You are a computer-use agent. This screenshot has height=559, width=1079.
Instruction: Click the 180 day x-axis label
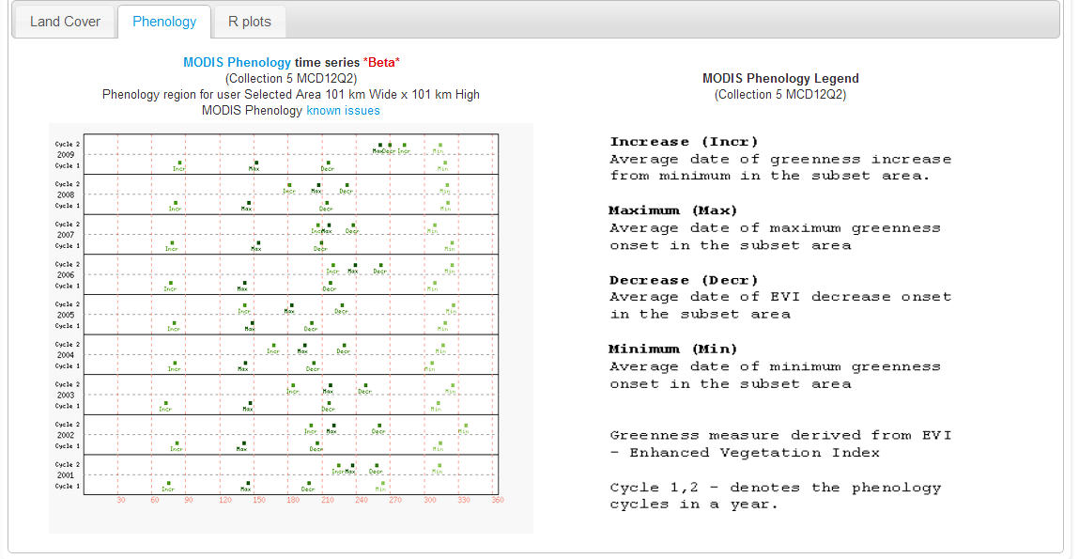tap(293, 500)
